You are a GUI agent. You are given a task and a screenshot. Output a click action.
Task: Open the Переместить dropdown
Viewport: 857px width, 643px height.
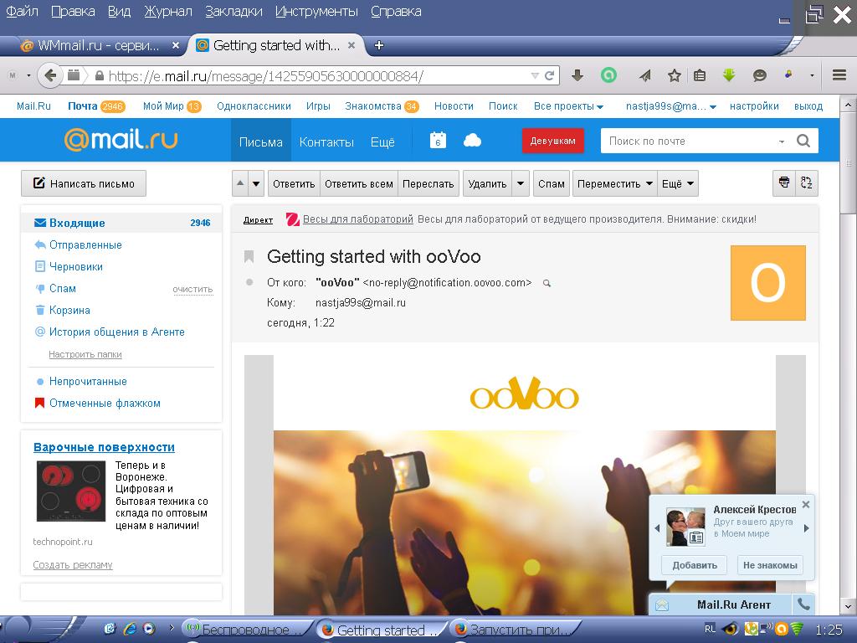coord(614,183)
